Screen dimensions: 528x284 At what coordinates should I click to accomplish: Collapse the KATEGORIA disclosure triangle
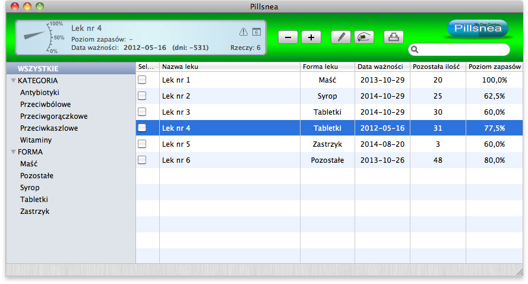point(14,81)
